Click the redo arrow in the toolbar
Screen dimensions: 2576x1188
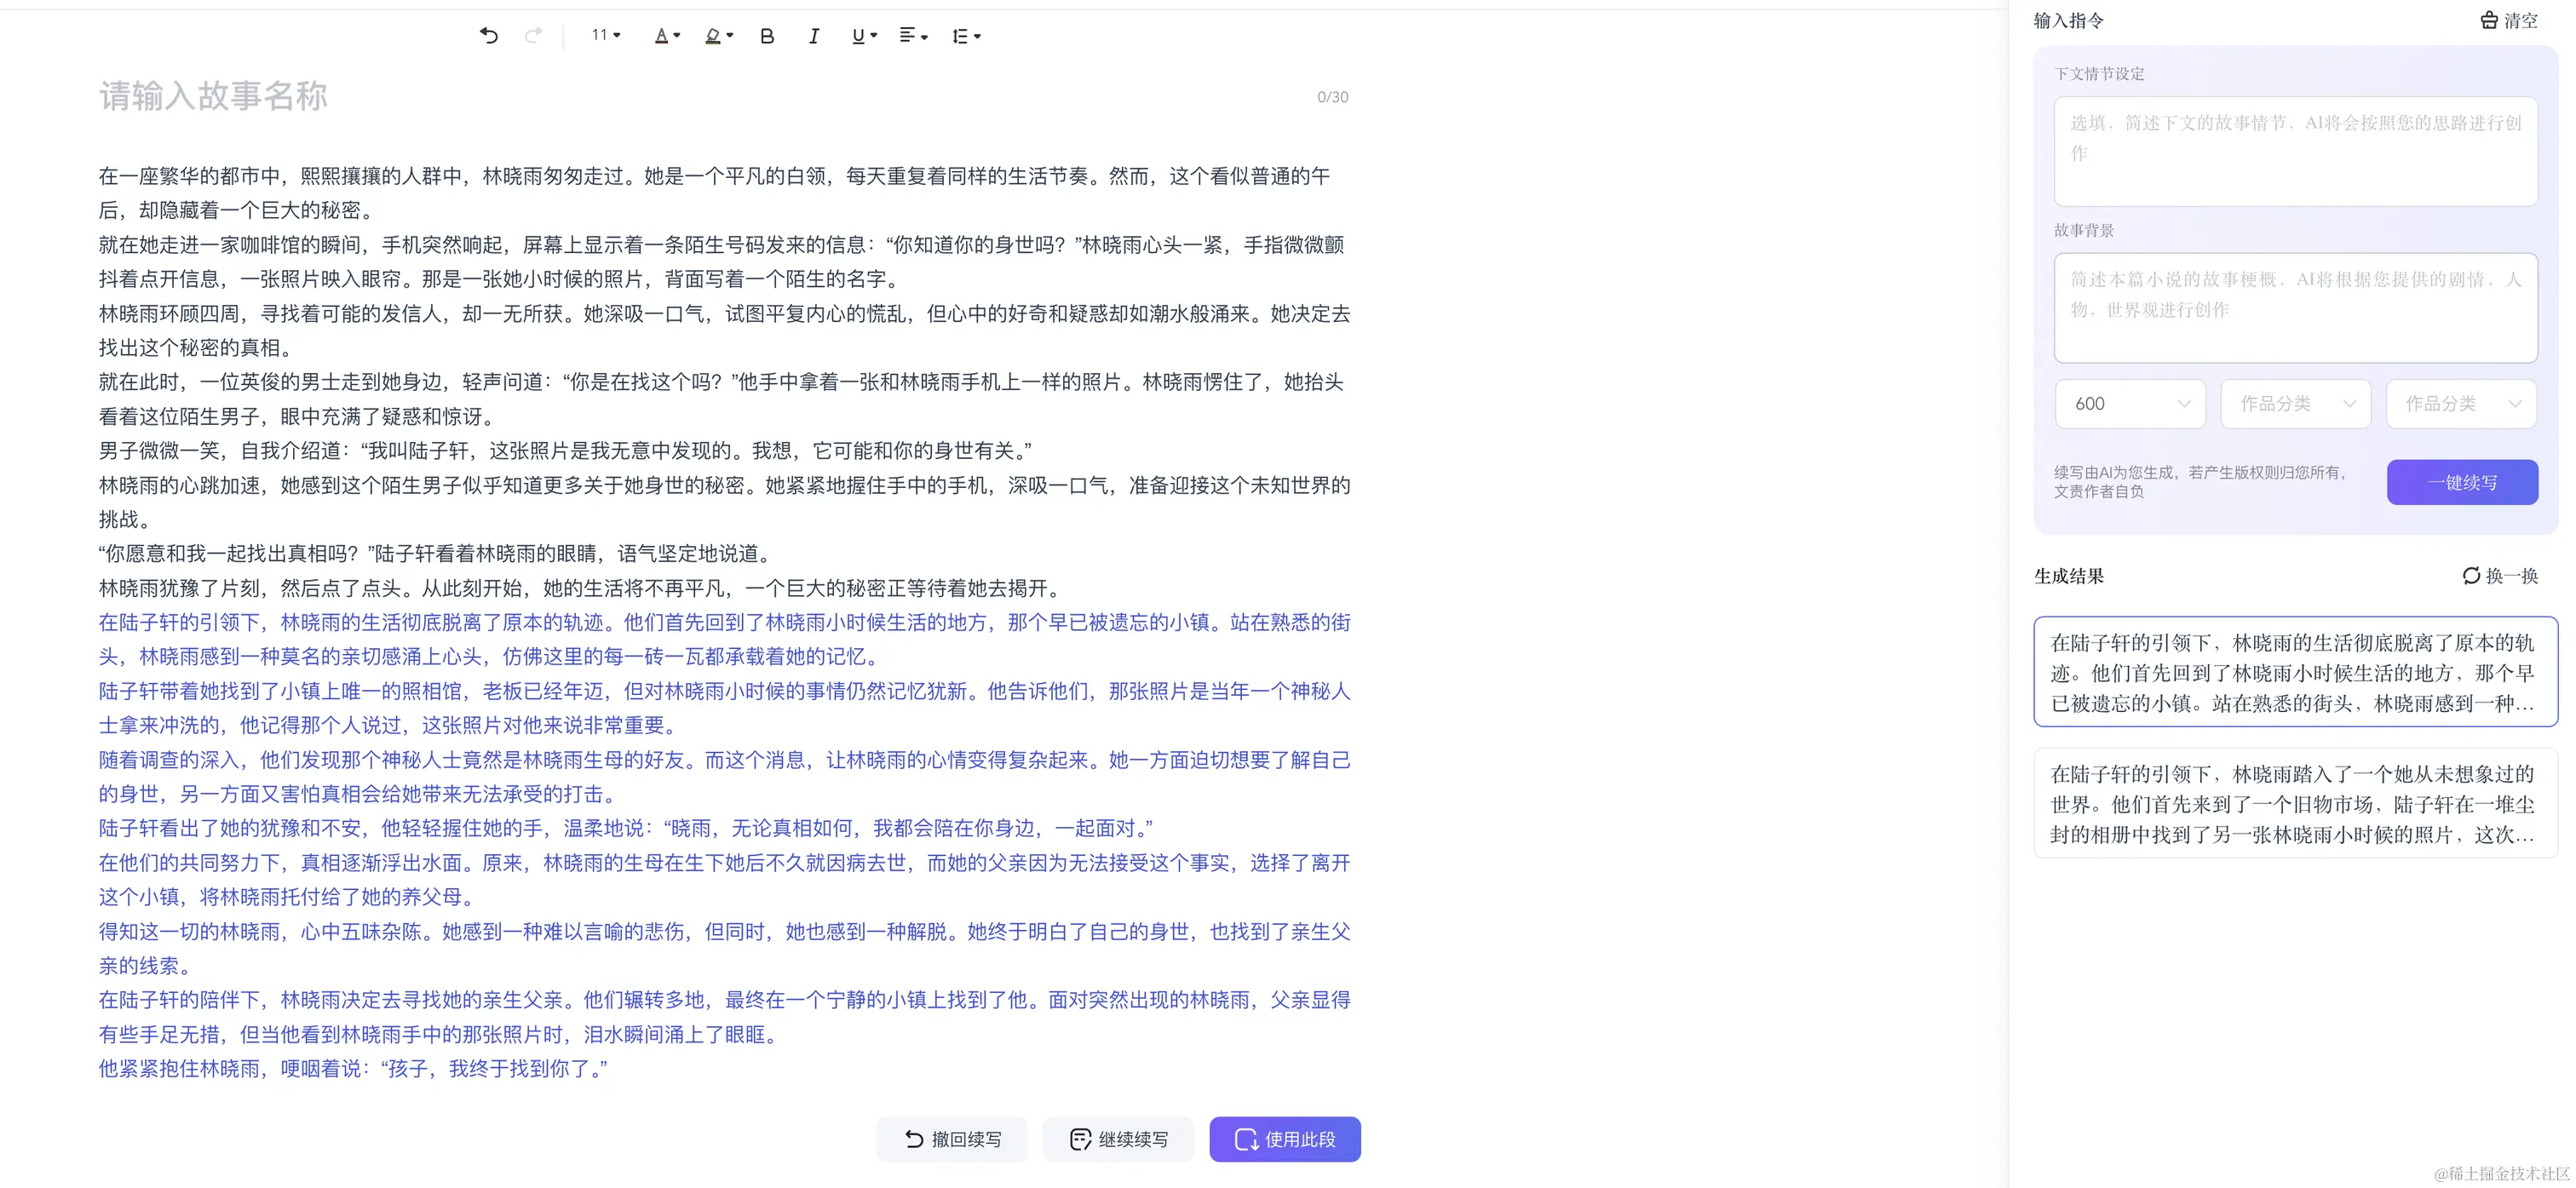pyautogui.click(x=535, y=36)
